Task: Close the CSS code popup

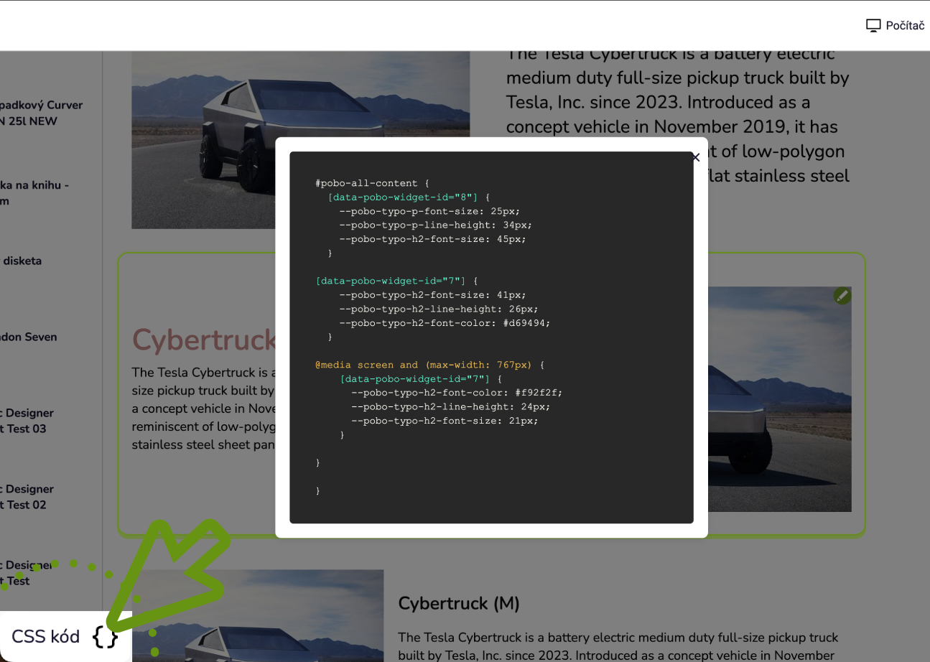Action: tap(695, 158)
